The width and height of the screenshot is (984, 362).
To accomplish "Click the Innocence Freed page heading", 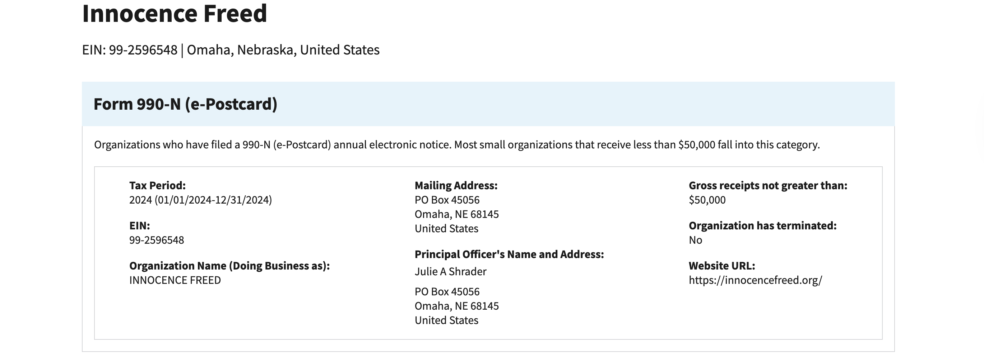I will coord(175,14).
